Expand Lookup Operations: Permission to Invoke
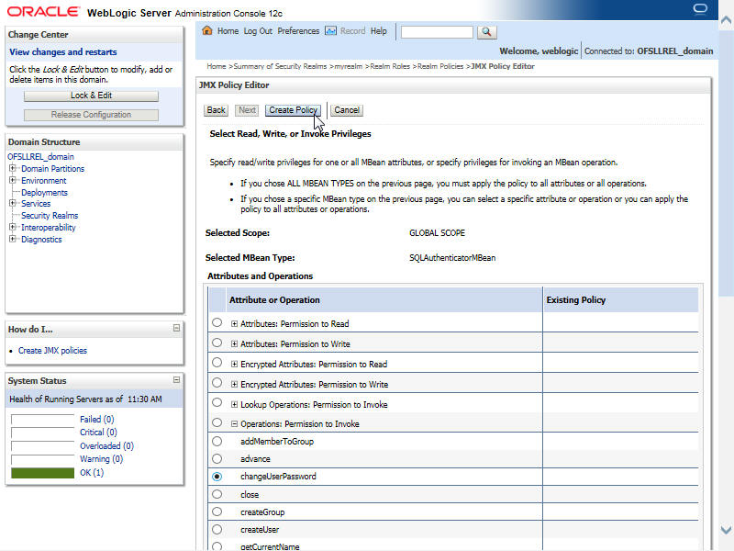Viewport: 734px width, 551px height. [x=234, y=405]
